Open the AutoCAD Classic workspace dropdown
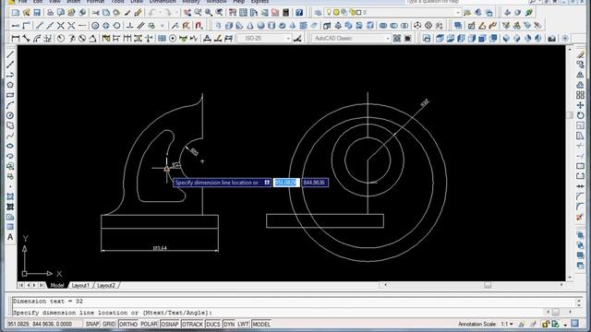Image resolution: width=591 pixels, height=332 pixels. click(388, 38)
